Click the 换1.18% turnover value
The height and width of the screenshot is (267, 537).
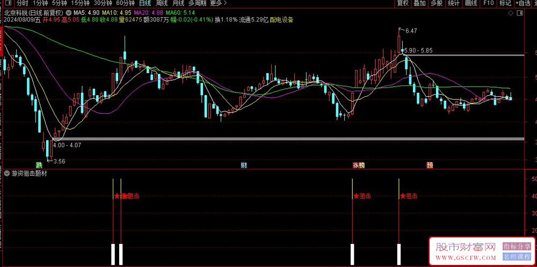coord(226,20)
